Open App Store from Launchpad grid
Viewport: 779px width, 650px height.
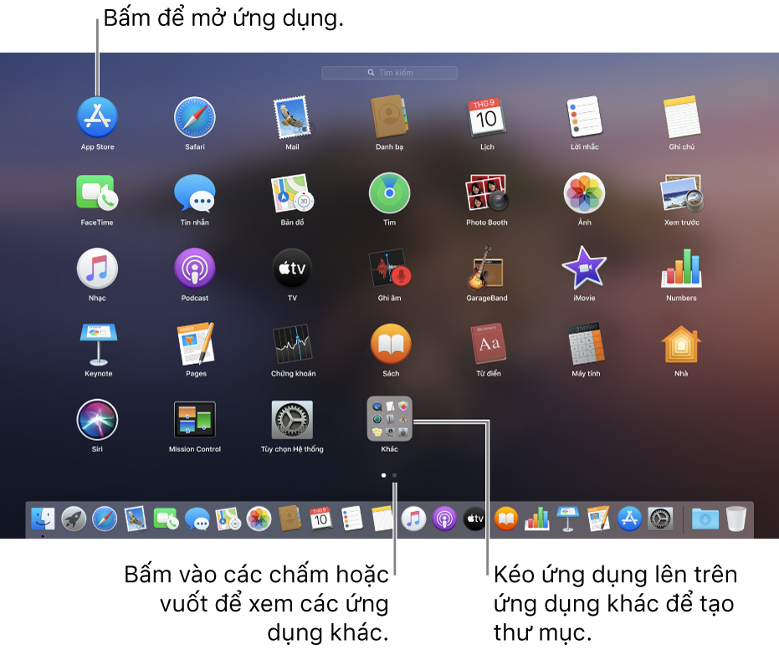coord(97,117)
